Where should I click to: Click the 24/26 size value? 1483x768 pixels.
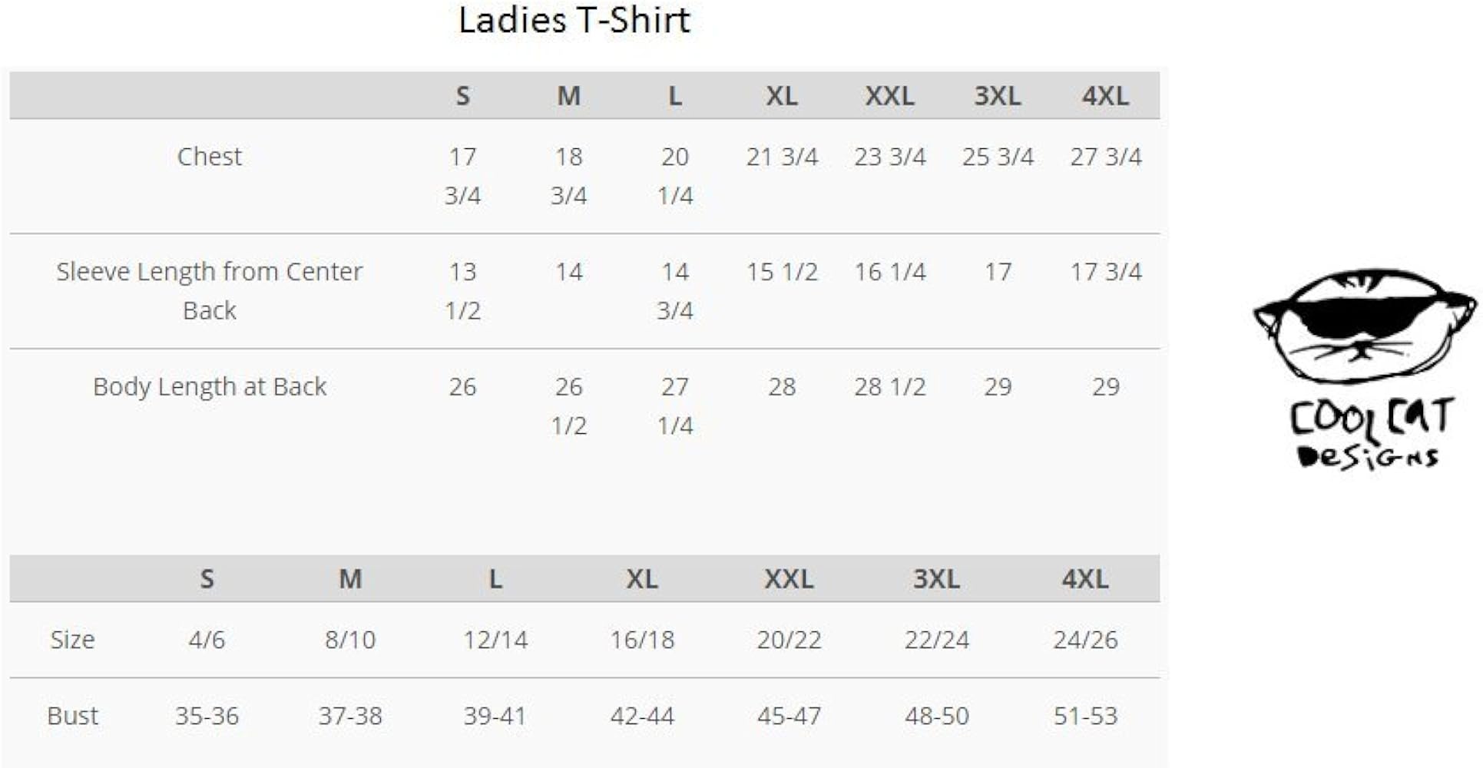(1085, 640)
